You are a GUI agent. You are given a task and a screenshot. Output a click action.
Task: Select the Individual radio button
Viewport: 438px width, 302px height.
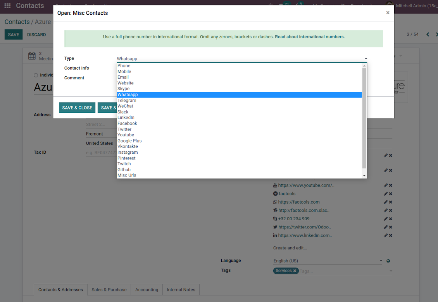click(x=36, y=75)
